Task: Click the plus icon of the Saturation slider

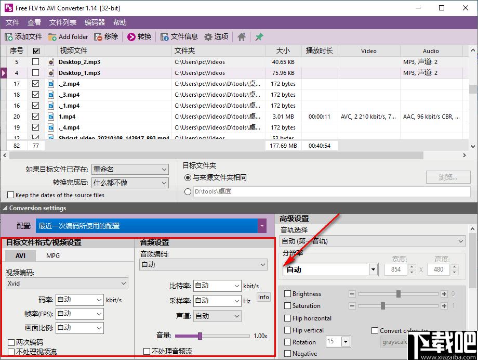Action: 444,306
